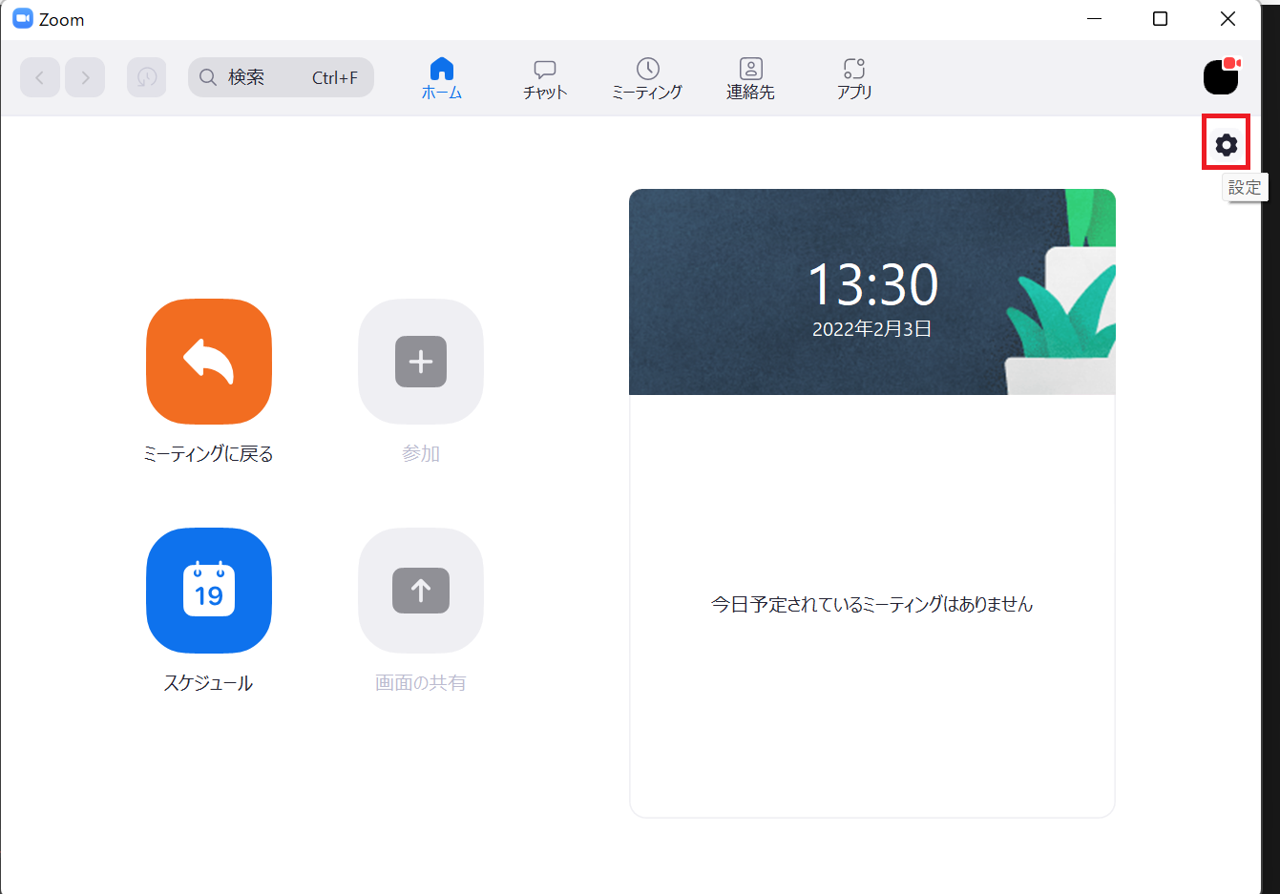Click the history clock icon
This screenshot has width=1280, height=894.
[x=147, y=77]
